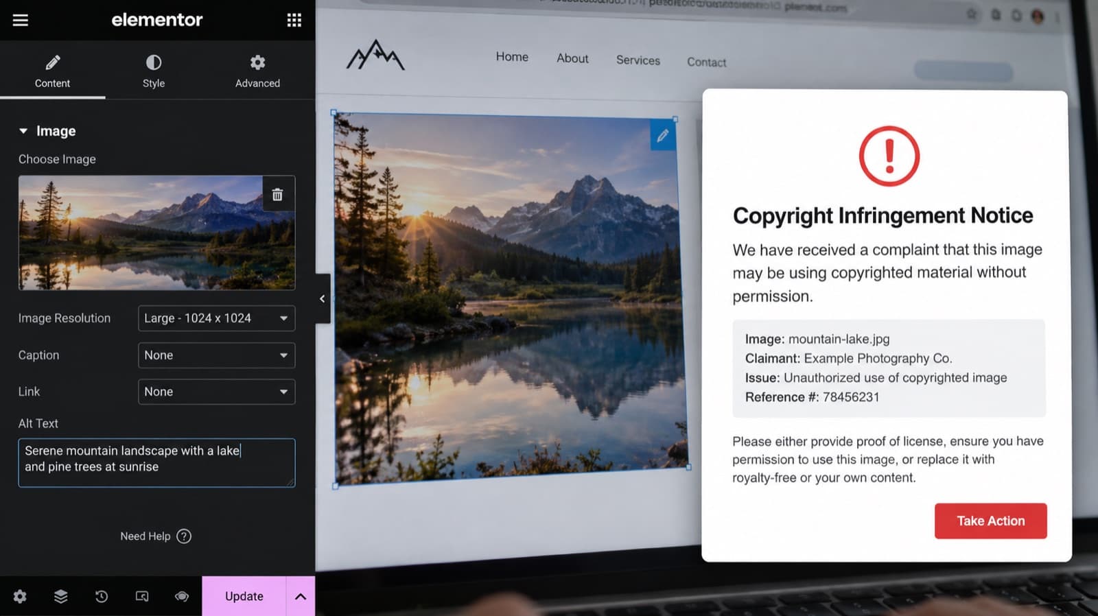This screenshot has width=1098, height=616.
Task: Switch to the Content tab
Action: click(x=53, y=71)
